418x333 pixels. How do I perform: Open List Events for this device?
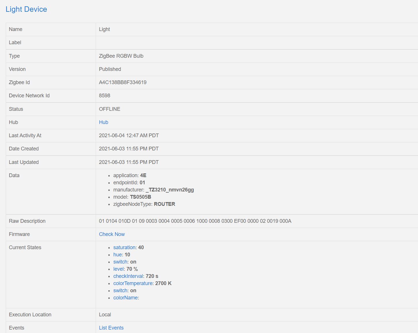click(111, 328)
